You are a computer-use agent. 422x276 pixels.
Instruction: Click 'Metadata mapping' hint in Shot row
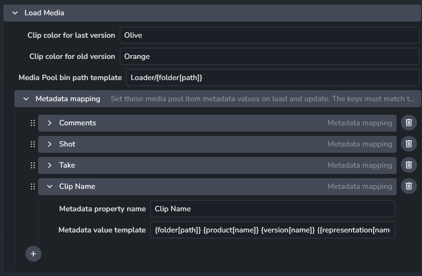(x=359, y=144)
